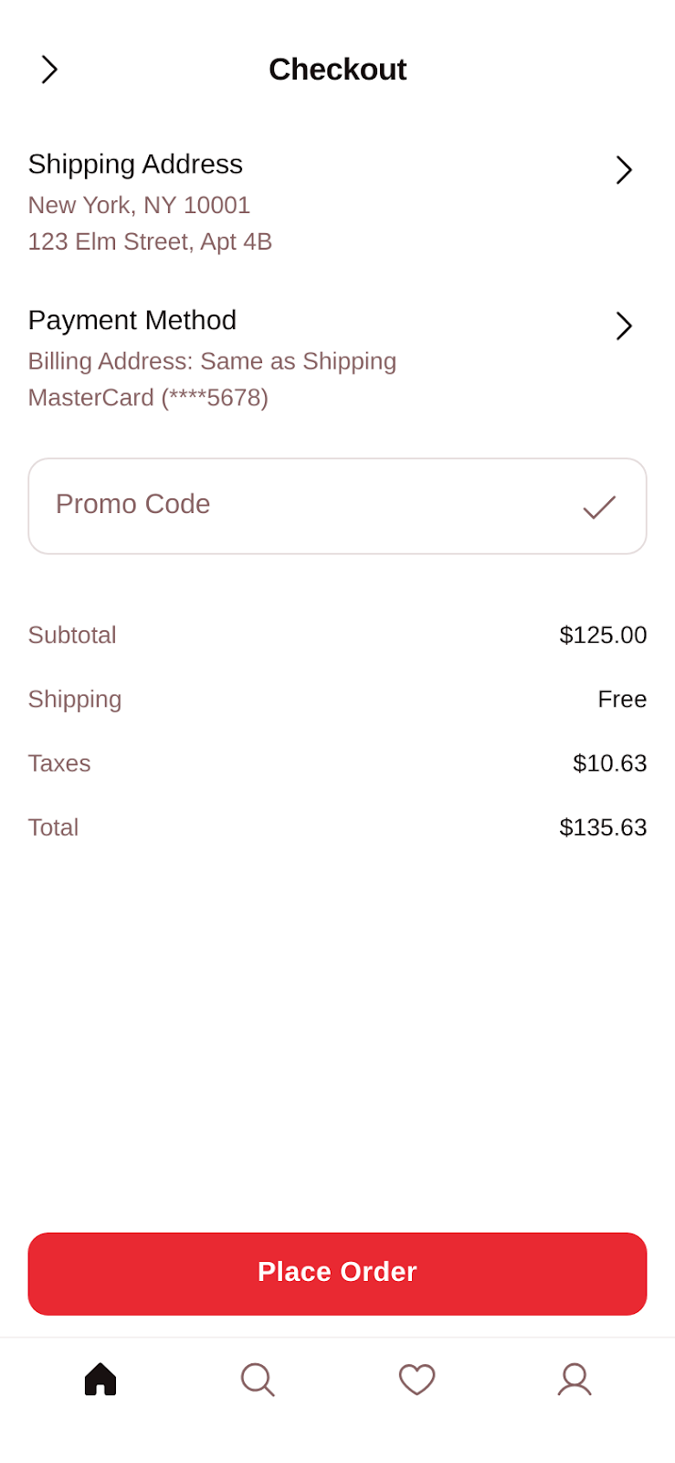Tap Billing Address: Same as Shipping text
This screenshot has height=1463, width=675.
212,361
